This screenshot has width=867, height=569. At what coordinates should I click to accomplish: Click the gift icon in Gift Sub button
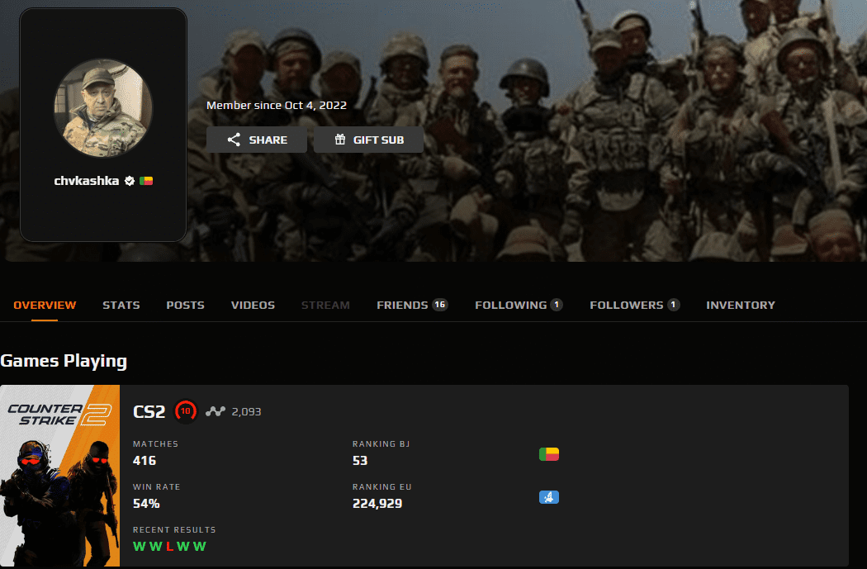click(x=340, y=140)
